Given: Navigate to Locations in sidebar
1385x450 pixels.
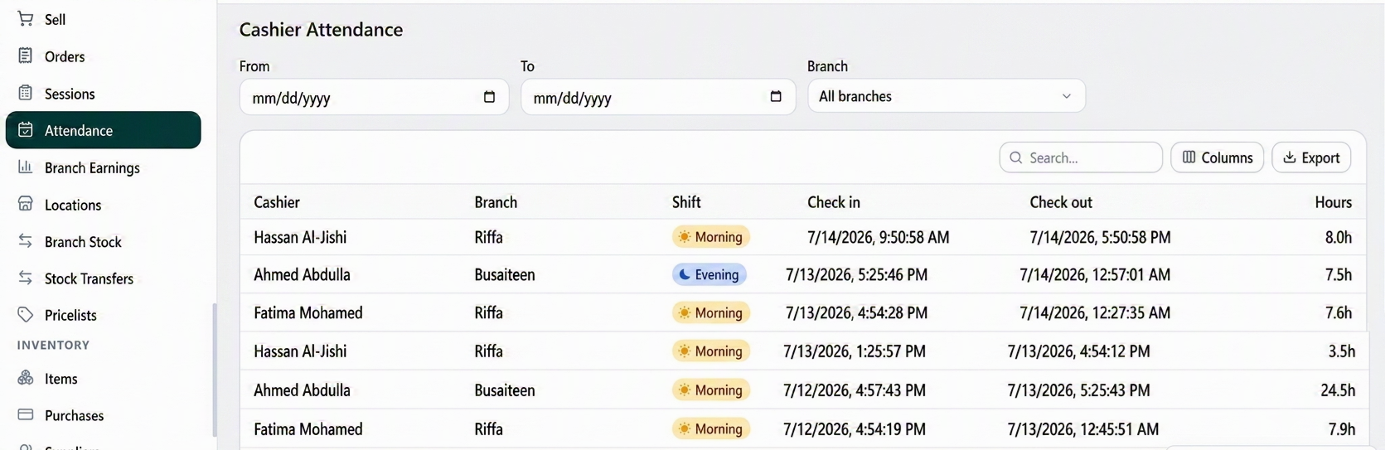Looking at the screenshot, I should (103, 205).
